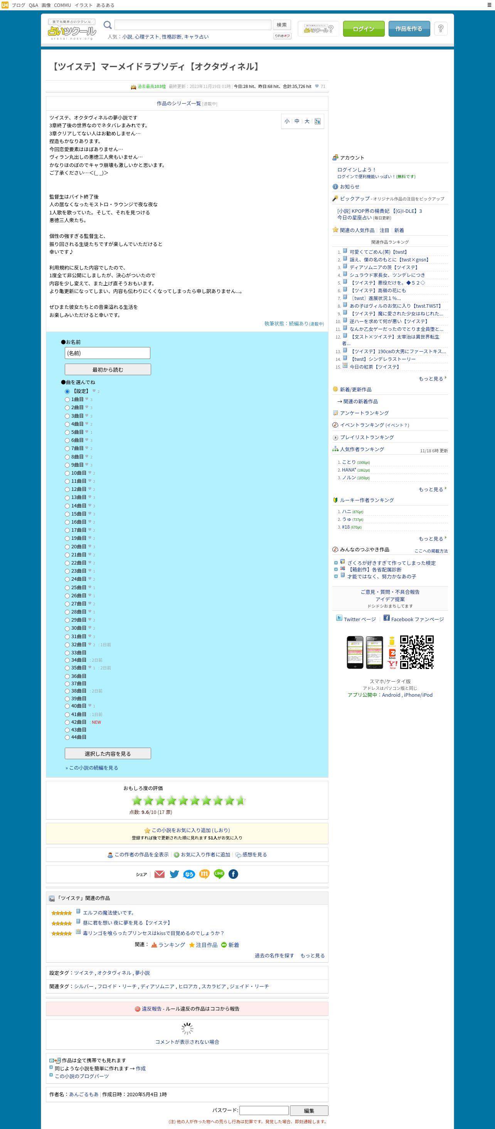The width and height of the screenshot is (495, 1129).
Task: Select the 20曲目 radio button
Action: click(67, 547)
